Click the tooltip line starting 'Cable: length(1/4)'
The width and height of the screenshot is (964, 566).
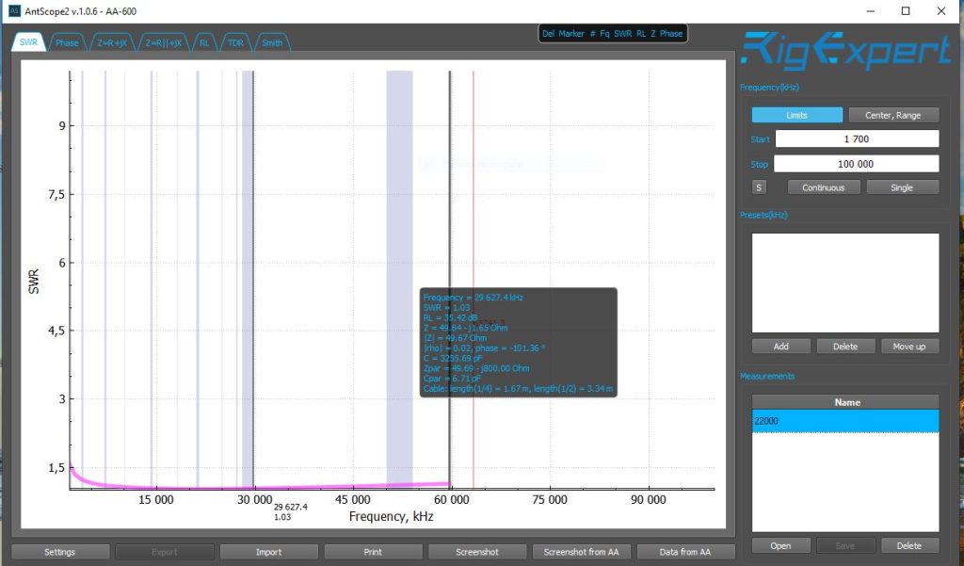pyautogui.click(x=518, y=389)
